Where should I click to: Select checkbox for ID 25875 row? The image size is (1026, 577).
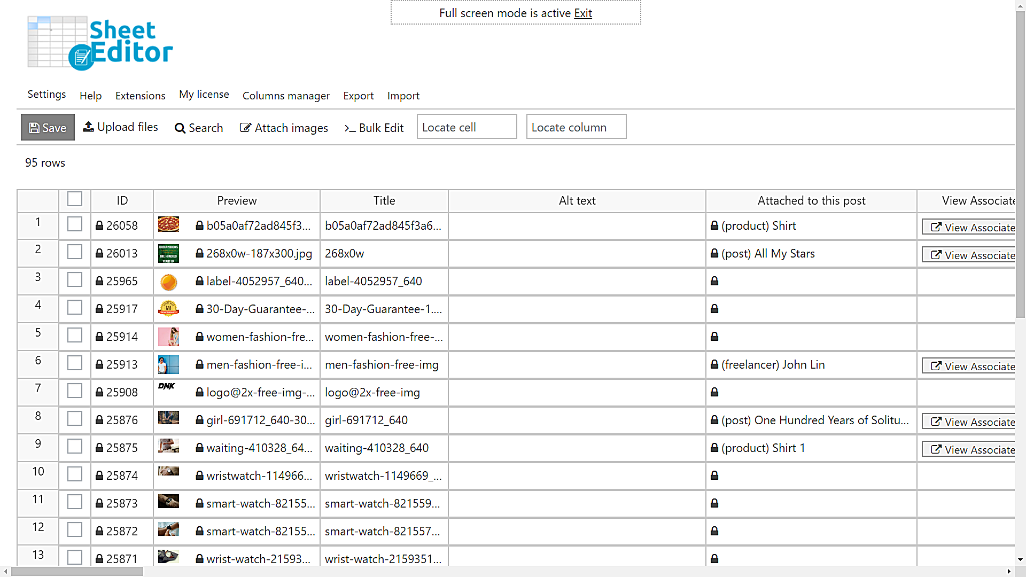75,447
